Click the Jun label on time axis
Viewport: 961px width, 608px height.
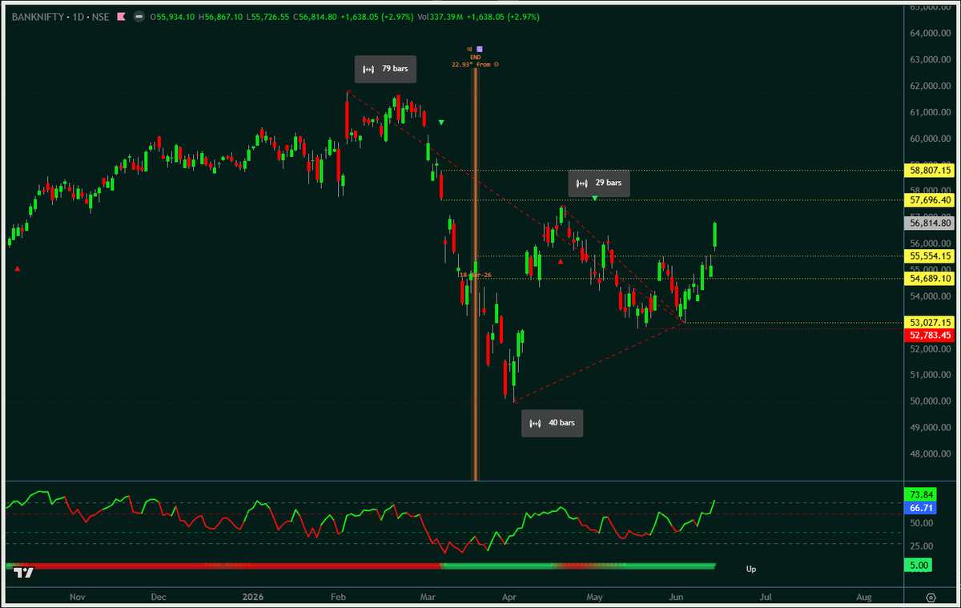point(677,598)
